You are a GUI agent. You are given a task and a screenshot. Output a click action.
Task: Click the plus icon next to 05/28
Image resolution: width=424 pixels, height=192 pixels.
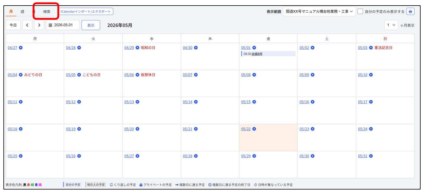coord(196,156)
